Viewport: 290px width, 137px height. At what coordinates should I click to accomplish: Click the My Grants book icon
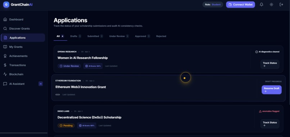pyautogui.click(x=5, y=47)
